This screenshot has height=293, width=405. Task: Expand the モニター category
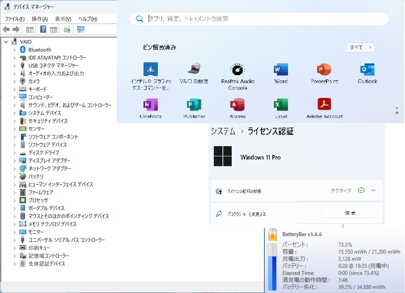[14, 232]
